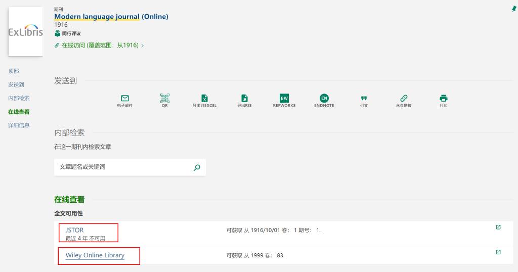Click the ExLibris cover thumbnail

tap(25, 32)
